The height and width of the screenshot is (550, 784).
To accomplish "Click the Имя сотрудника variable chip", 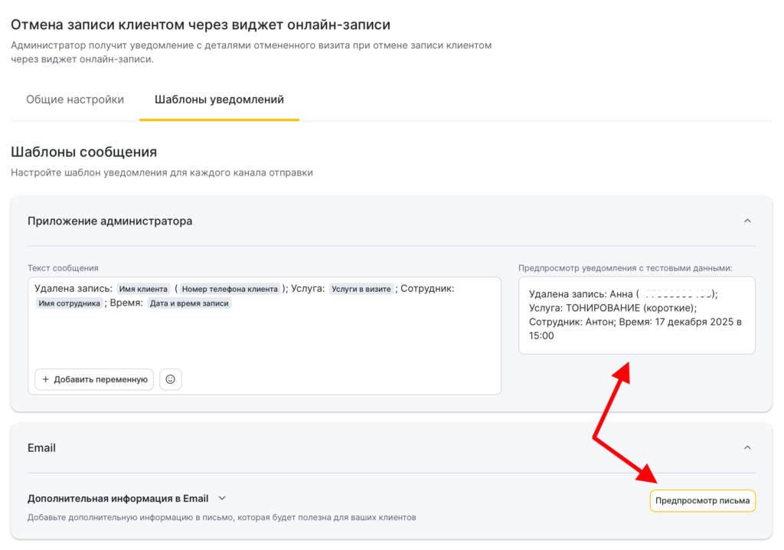I will (70, 303).
